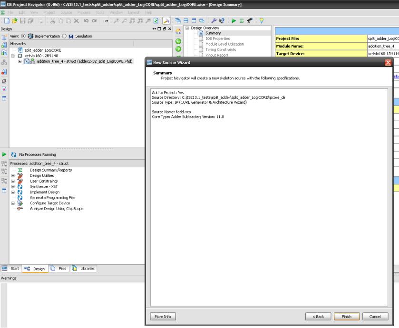
Task: Switch to the Libraries tab
Action: [x=84, y=269]
